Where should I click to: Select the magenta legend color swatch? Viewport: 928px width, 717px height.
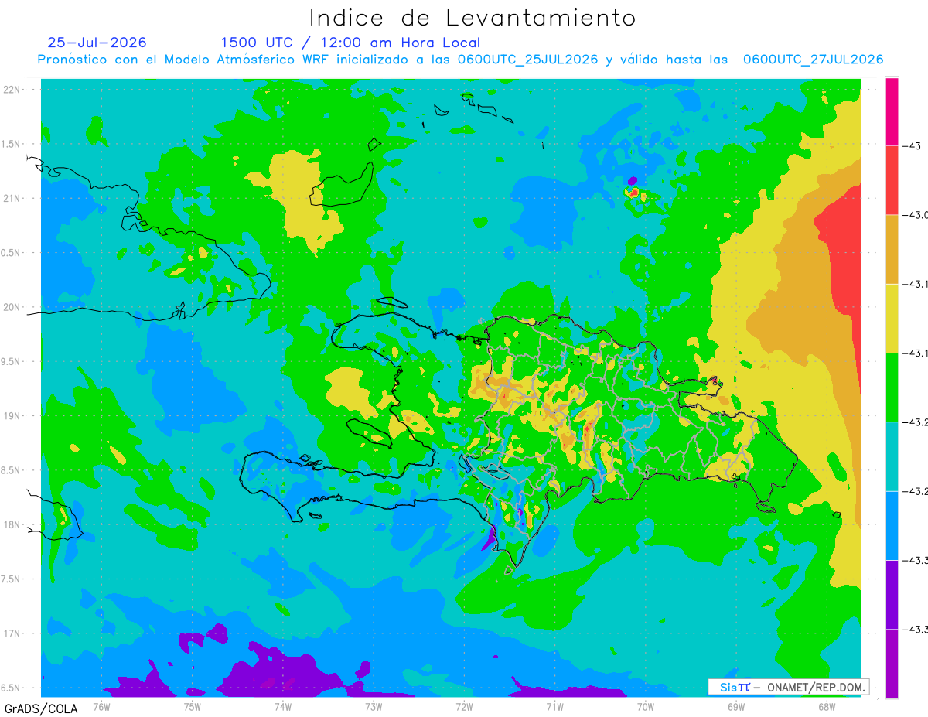click(892, 111)
